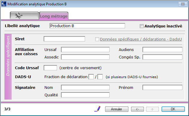Image resolution: width=189 pixels, height=116 pixels.
Task: Select the Urssaf affiliation field
Action: [x=85, y=50]
